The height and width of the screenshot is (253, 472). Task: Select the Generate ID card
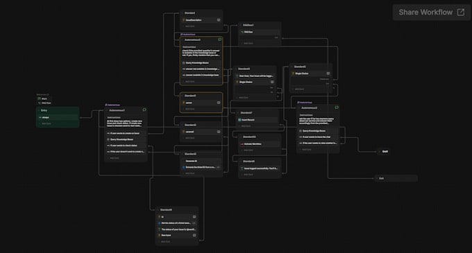click(x=201, y=161)
